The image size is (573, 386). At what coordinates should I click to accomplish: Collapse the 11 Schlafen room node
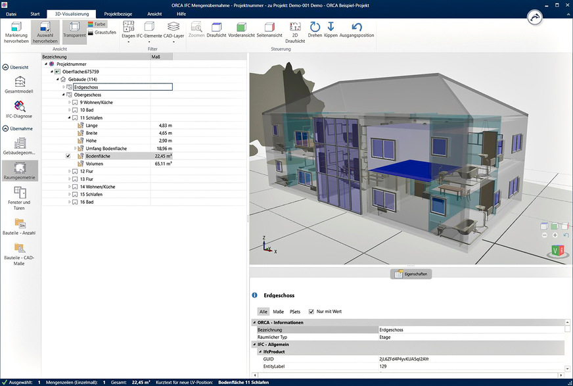coord(70,117)
